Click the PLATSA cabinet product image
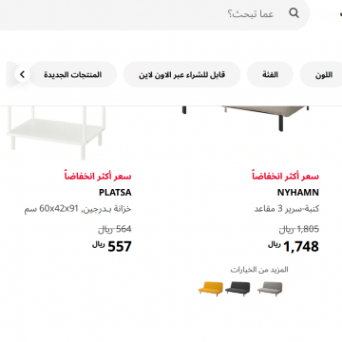Screen dimensions: 342x342 pyautogui.click(x=56, y=133)
